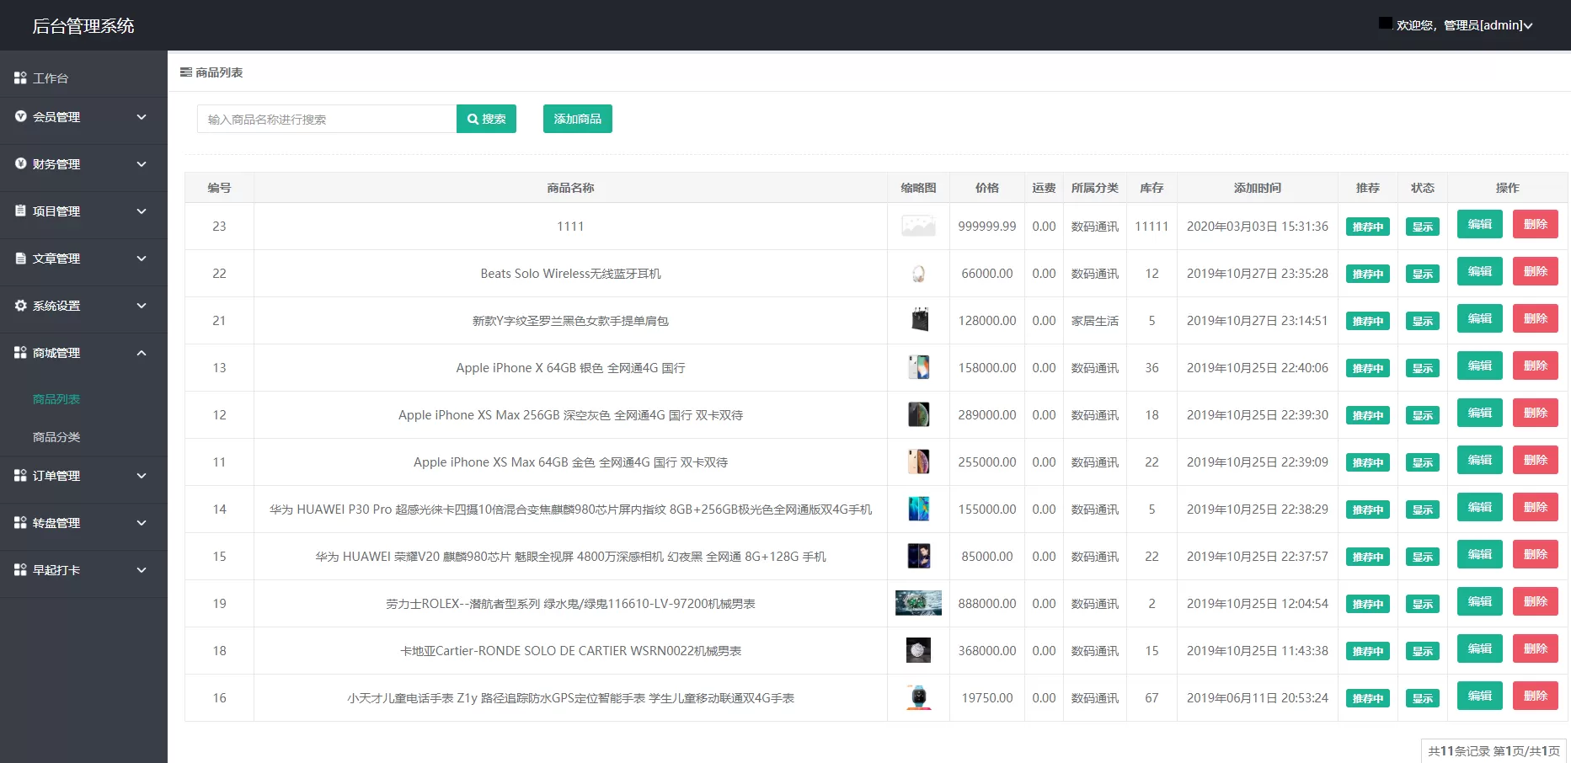Open the 劳力士ROLEX product thumbnail
Image resolution: width=1571 pixels, height=763 pixels.
click(918, 603)
